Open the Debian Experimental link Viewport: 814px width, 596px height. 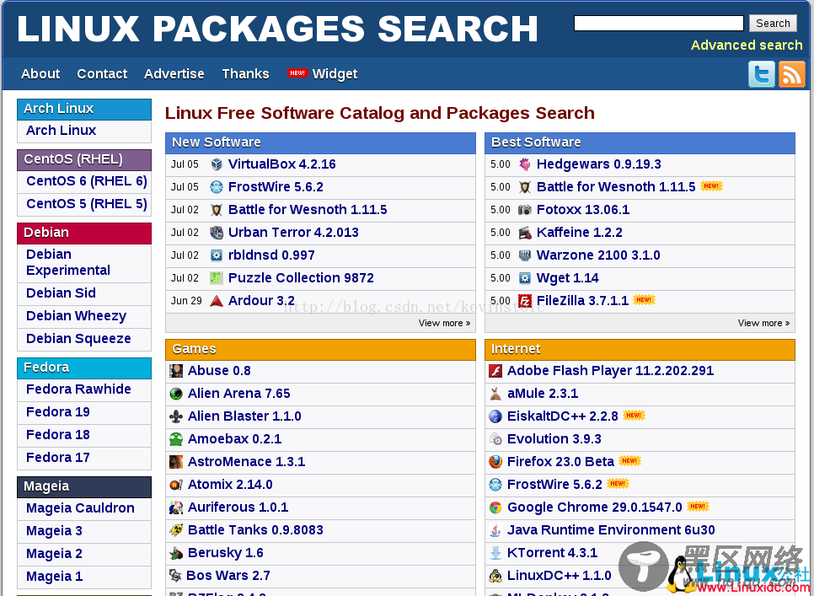pyautogui.click(x=68, y=262)
